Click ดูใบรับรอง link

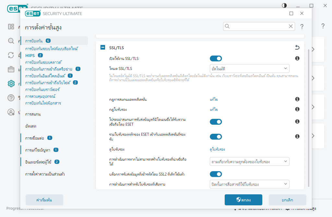[217, 149]
